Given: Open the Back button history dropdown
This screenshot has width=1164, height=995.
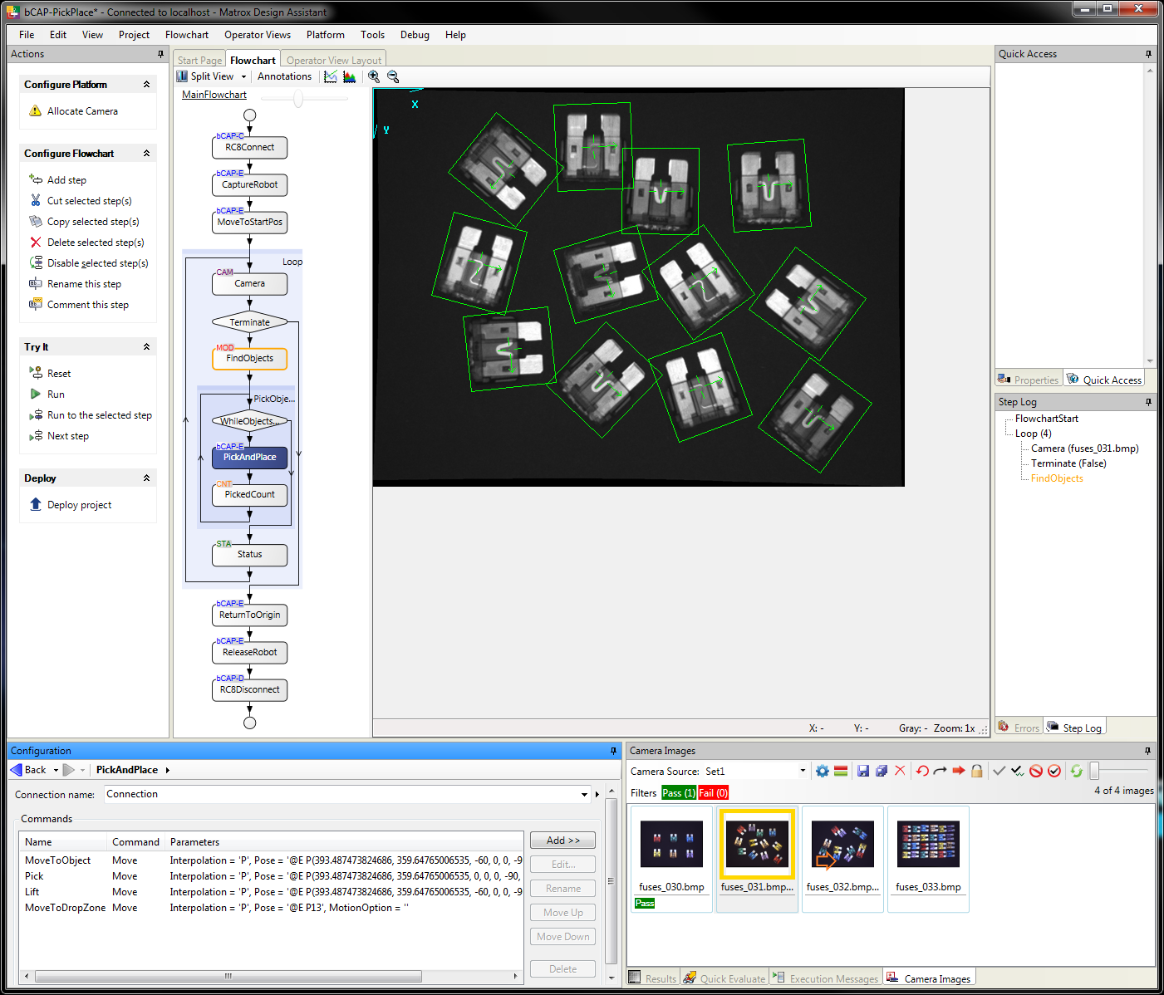Looking at the screenshot, I should [x=56, y=770].
